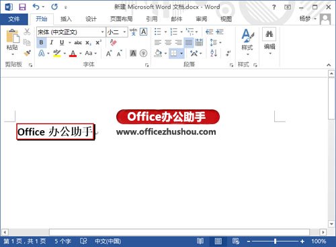Viewport: 336px width, 247px height.
Task: Shrink font size with smaller A
Action: (x=119, y=53)
